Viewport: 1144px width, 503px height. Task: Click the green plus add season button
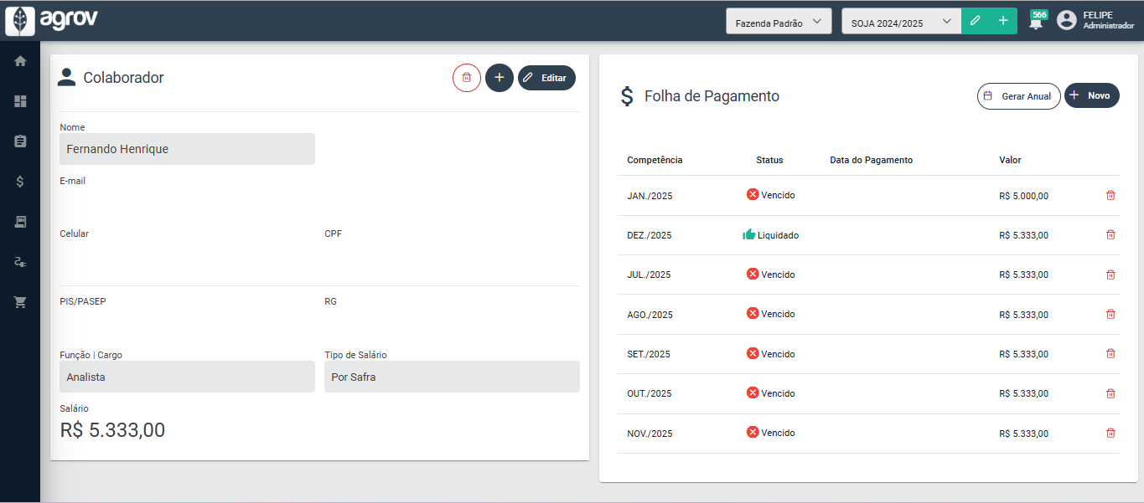tap(1003, 22)
